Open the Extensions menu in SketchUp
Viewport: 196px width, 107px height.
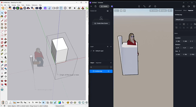(x=35, y=5)
